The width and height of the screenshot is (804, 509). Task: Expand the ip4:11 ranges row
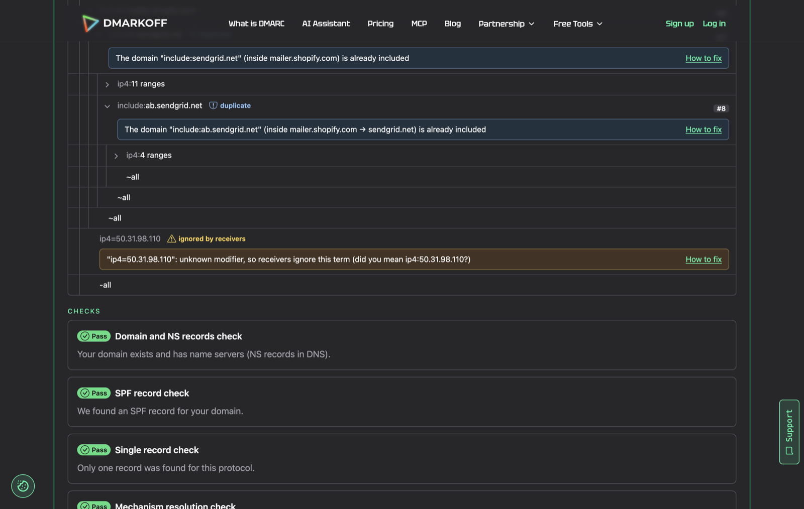tap(107, 84)
